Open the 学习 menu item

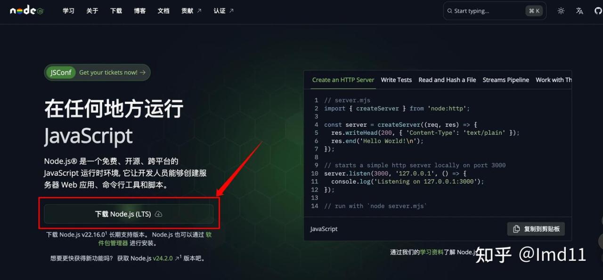[x=68, y=11]
